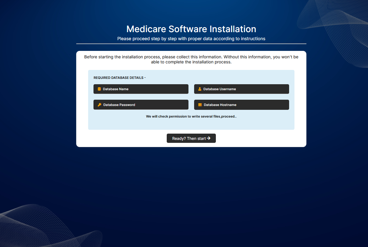The height and width of the screenshot is (247, 368).
Task: Select the Database Username text label
Action: click(x=220, y=89)
